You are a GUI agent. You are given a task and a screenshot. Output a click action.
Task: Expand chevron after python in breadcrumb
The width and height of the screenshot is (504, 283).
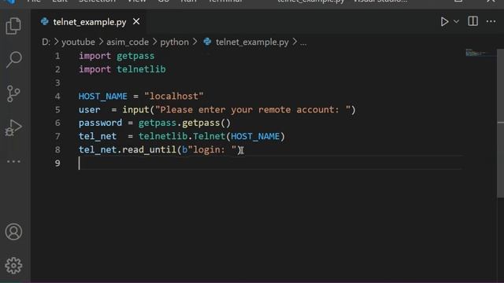pyautogui.click(x=195, y=42)
